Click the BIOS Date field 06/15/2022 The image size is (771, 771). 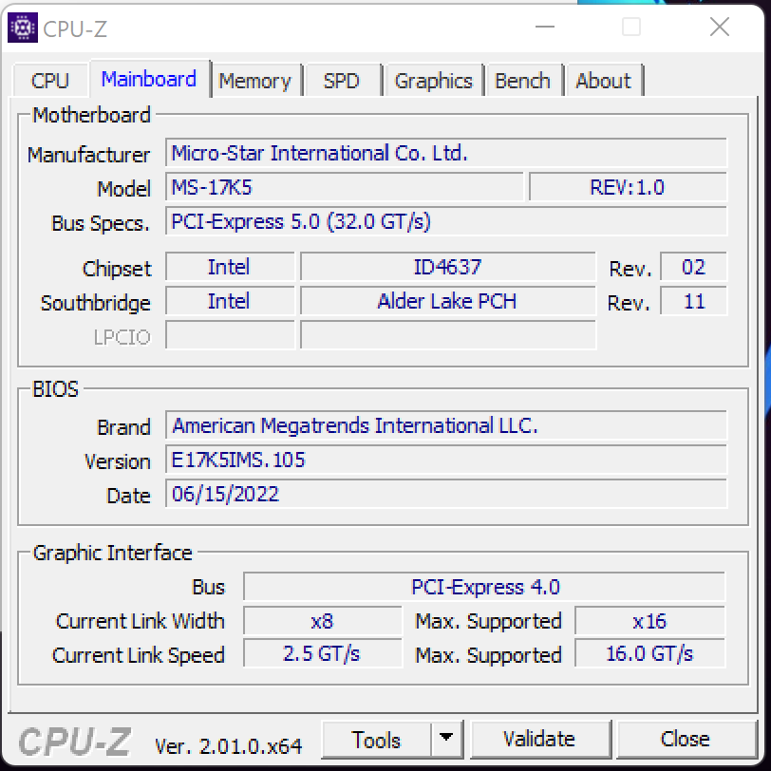coord(446,495)
